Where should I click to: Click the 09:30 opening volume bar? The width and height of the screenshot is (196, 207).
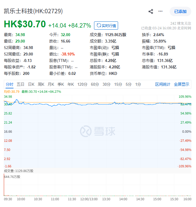coord(4,185)
